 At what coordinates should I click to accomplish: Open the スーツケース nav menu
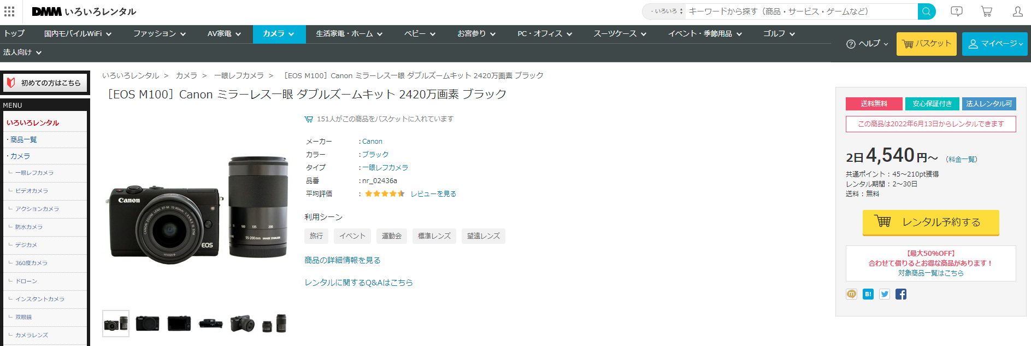click(x=620, y=34)
